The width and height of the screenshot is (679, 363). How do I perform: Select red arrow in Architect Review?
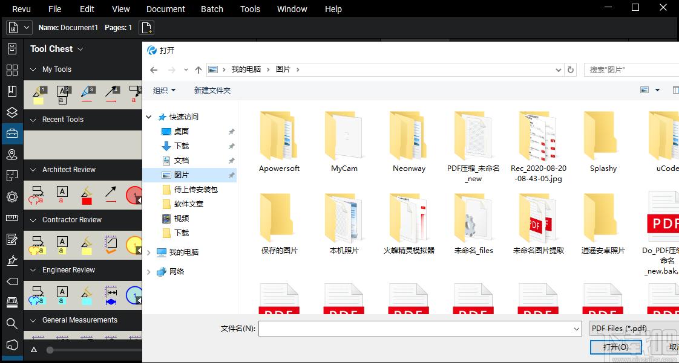tap(111, 195)
